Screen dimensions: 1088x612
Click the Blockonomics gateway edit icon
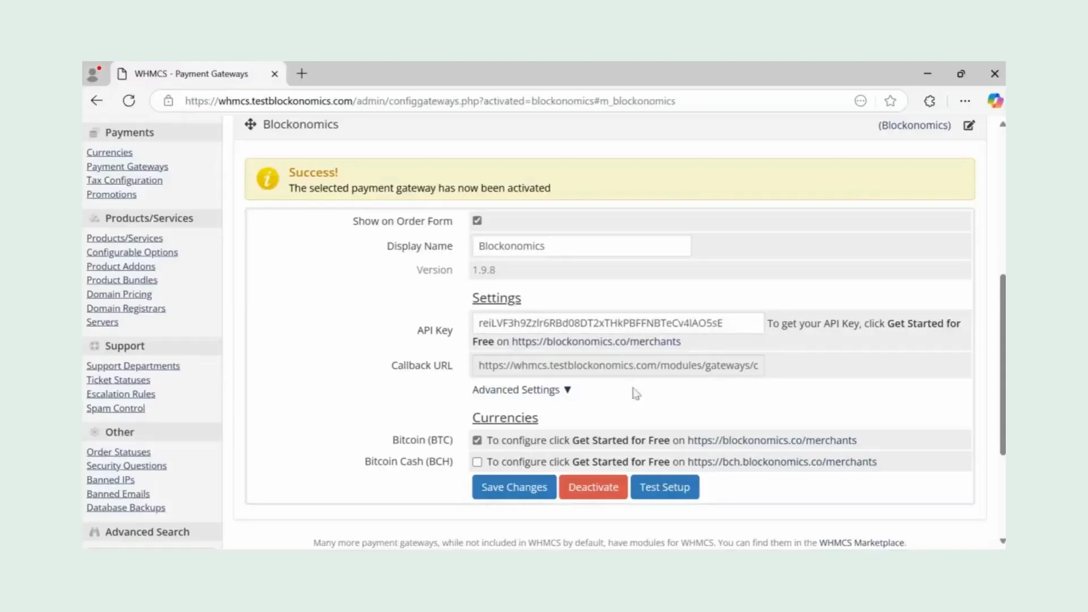(969, 124)
